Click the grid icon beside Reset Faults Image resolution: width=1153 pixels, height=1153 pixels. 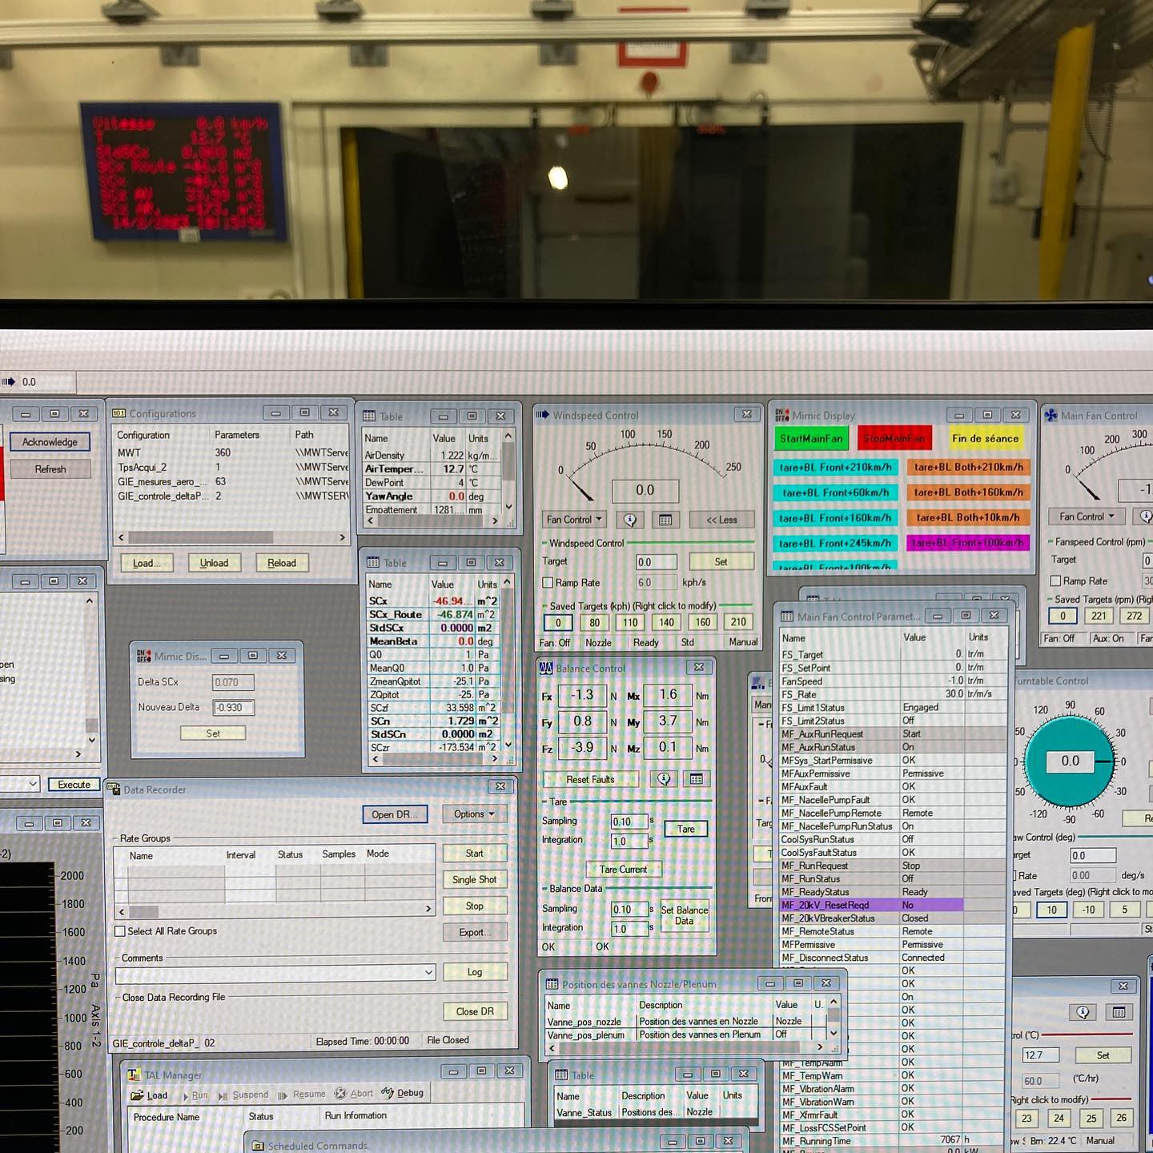695,778
